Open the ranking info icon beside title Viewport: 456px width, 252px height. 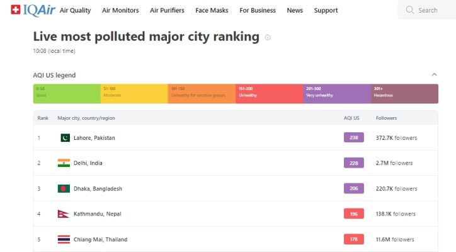(x=268, y=38)
